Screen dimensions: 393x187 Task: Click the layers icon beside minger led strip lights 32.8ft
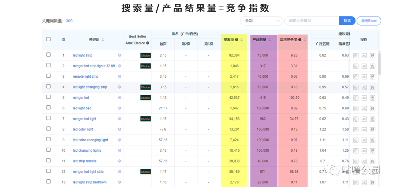(120, 66)
